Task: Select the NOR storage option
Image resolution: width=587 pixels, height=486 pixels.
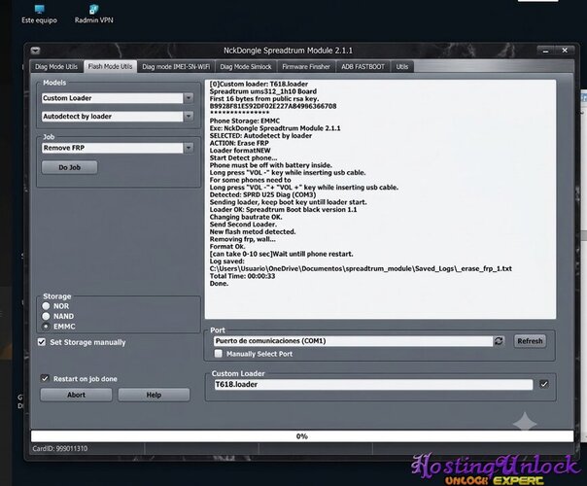Action: [46, 306]
